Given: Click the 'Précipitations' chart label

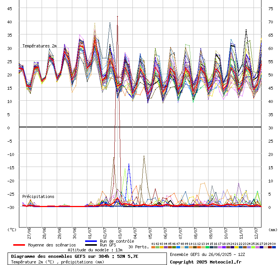Looking at the screenshot, I should (x=38, y=196).
